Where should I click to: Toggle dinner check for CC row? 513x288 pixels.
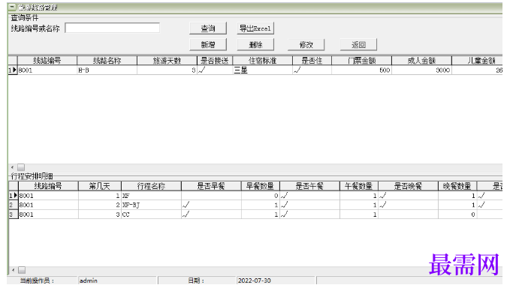[408, 214]
